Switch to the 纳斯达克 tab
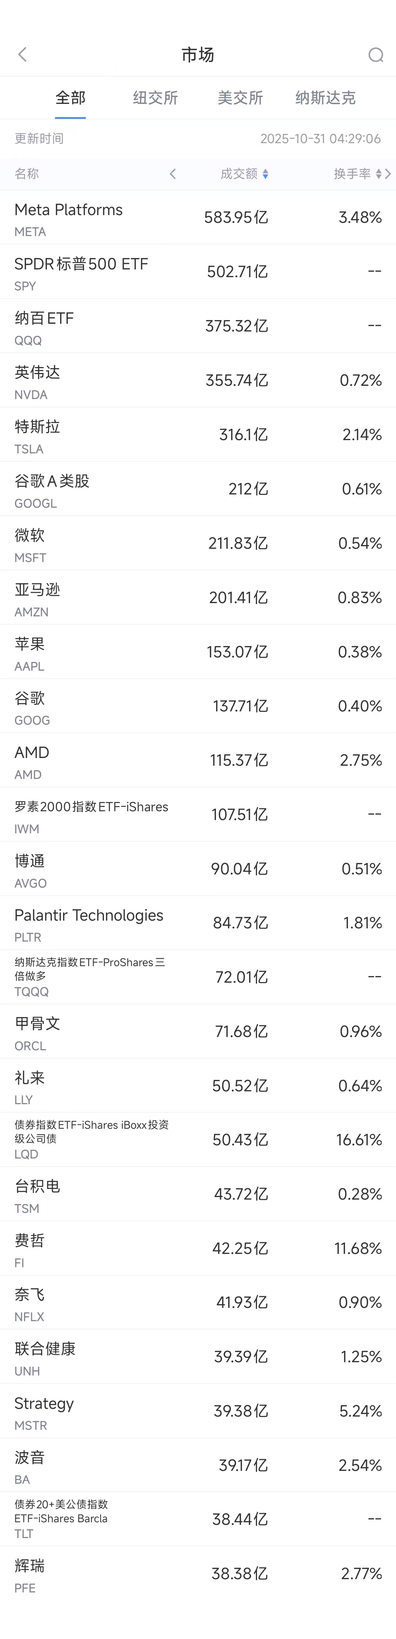Viewport: 396px width, 1639px height. (325, 97)
